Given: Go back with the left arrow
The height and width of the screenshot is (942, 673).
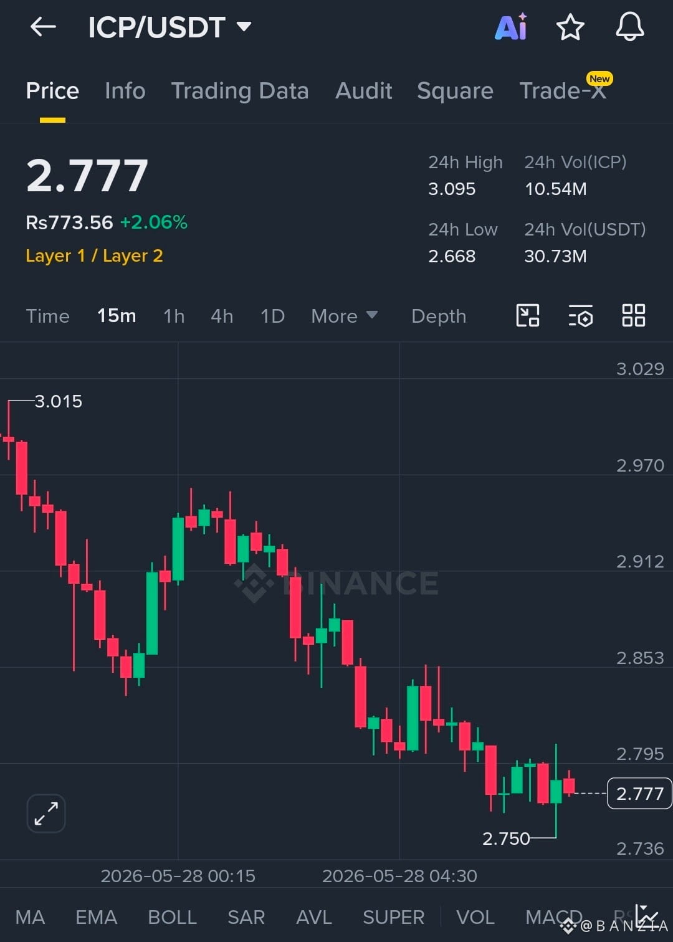Looking at the screenshot, I should click(x=43, y=27).
